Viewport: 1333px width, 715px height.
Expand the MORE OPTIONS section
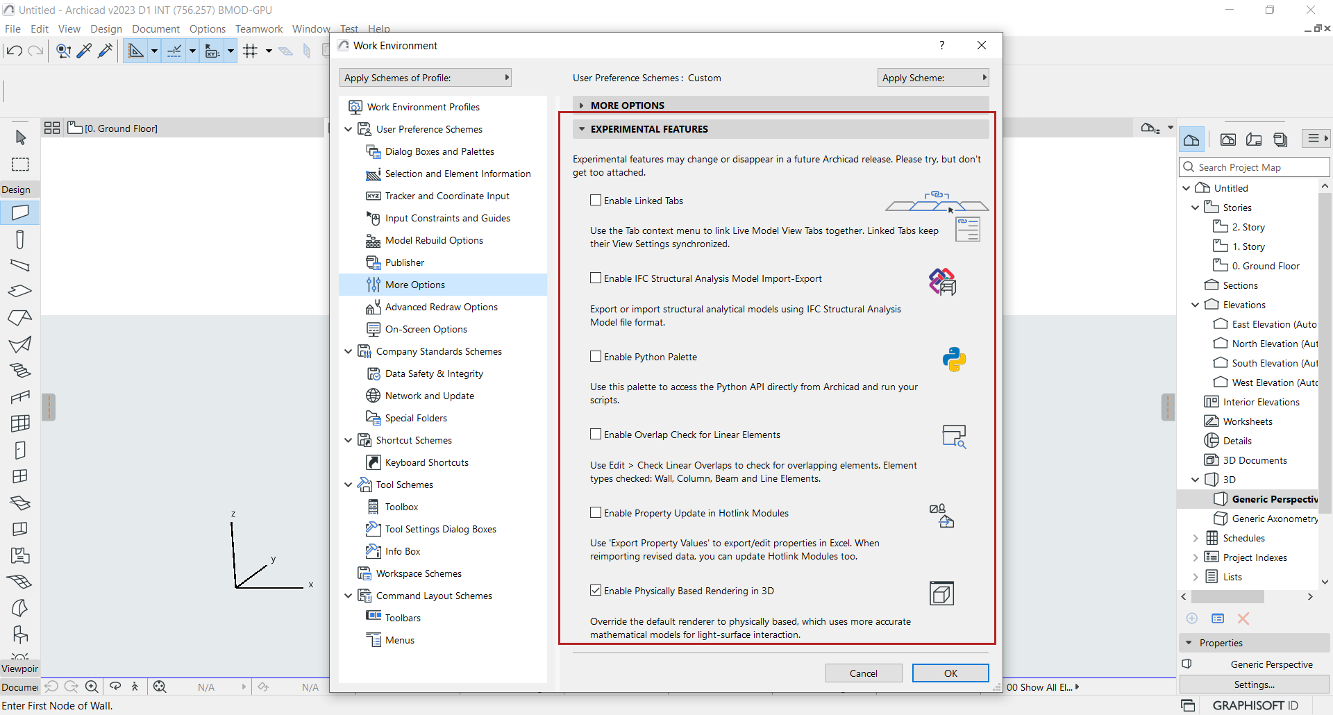tap(582, 106)
